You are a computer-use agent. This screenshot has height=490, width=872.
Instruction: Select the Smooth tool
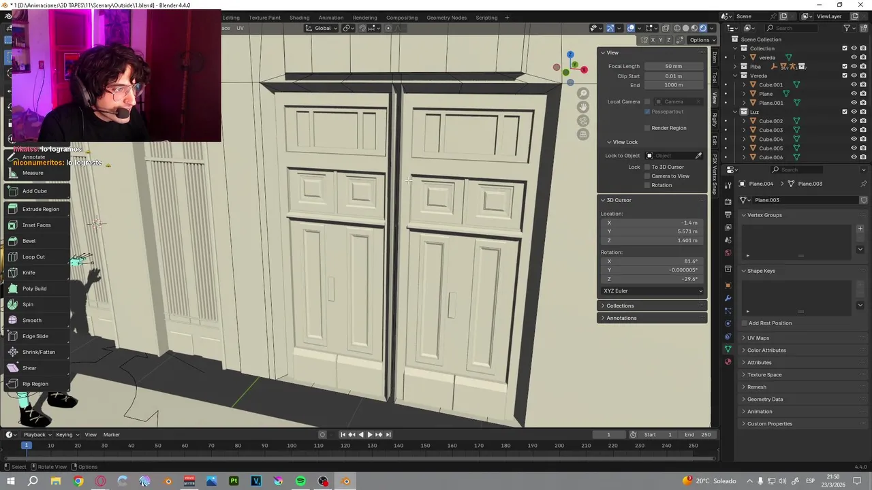click(35, 320)
